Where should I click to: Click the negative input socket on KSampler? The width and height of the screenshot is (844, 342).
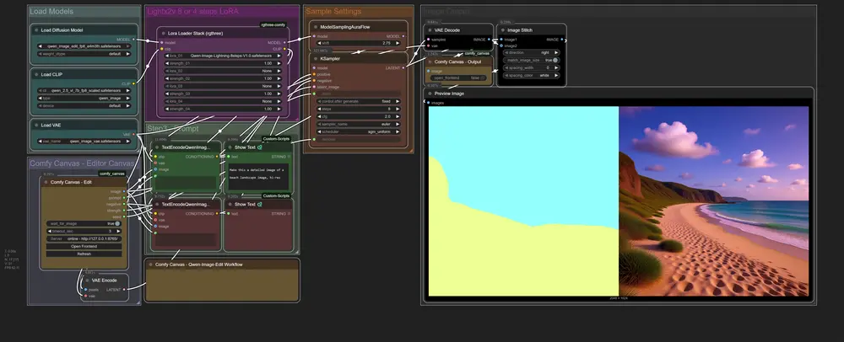[314, 81]
